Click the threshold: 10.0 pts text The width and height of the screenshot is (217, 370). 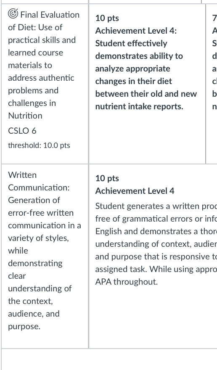point(39,145)
